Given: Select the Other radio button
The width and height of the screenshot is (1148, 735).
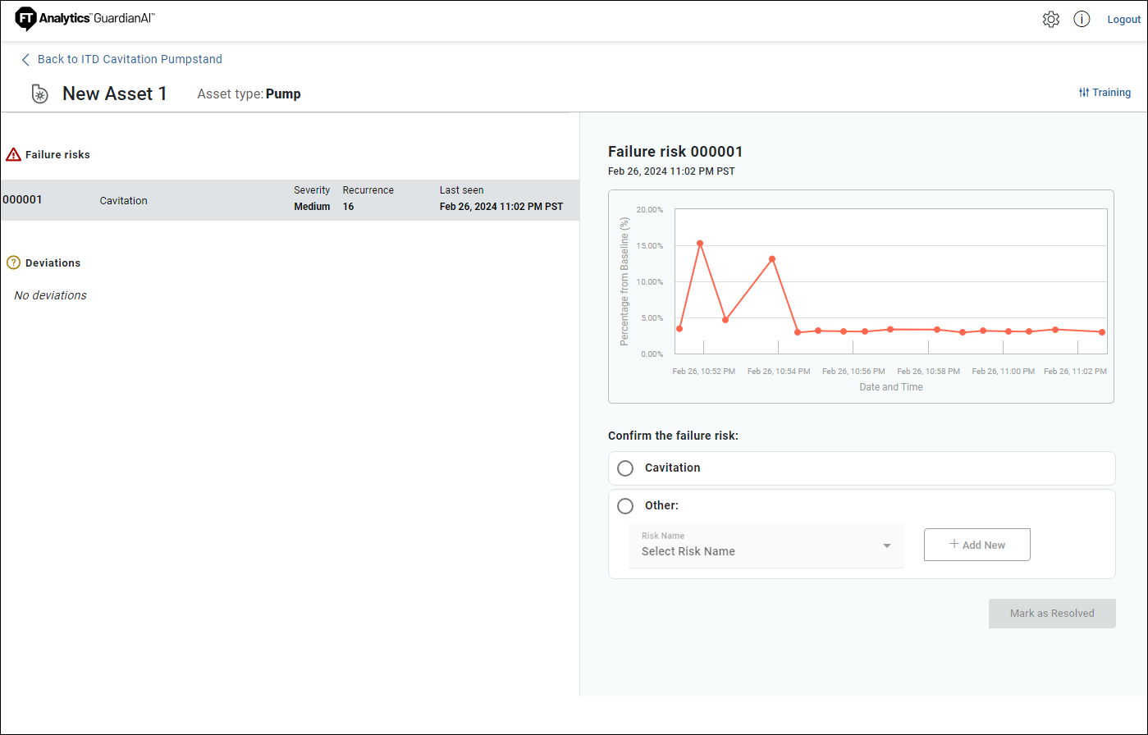Looking at the screenshot, I should [x=625, y=506].
